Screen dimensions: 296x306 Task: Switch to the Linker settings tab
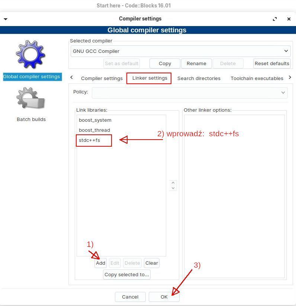(150, 78)
